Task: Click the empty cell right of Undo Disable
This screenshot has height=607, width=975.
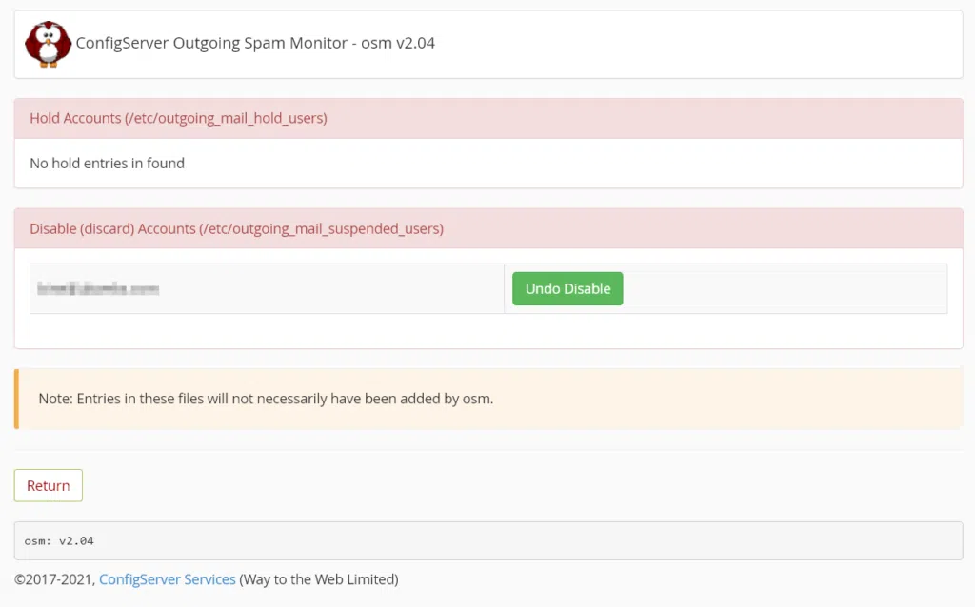Action: coord(785,288)
